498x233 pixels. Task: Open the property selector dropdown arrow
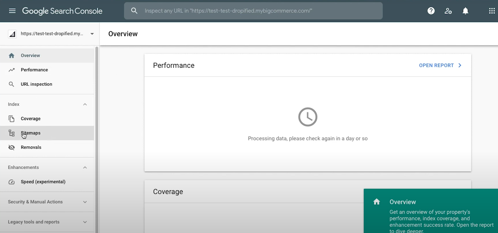(x=92, y=34)
